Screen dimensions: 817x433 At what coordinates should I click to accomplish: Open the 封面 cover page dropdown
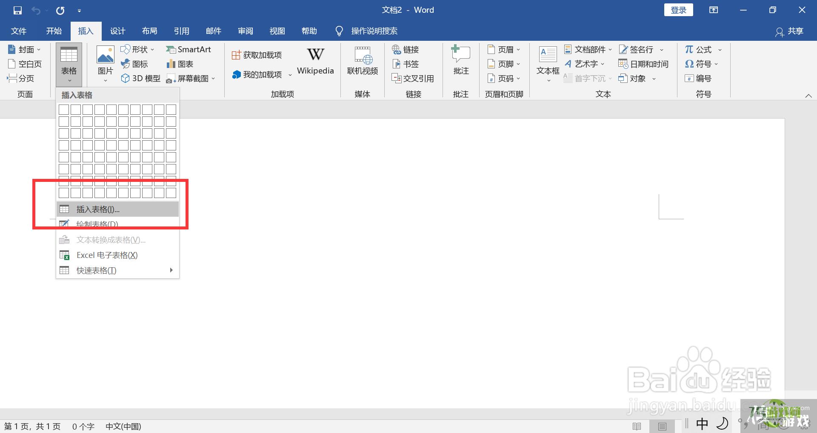coord(25,50)
